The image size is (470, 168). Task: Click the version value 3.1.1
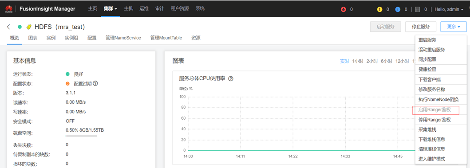[x=71, y=93]
